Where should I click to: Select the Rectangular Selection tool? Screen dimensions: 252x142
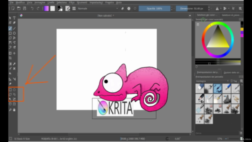(10, 90)
